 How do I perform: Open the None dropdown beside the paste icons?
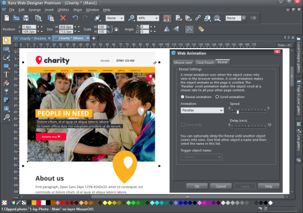point(115,18)
